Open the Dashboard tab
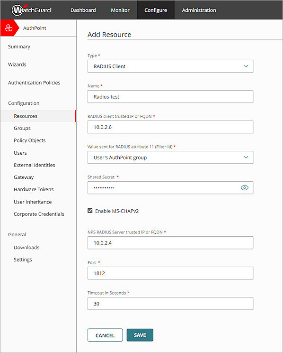 tap(83, 10)
